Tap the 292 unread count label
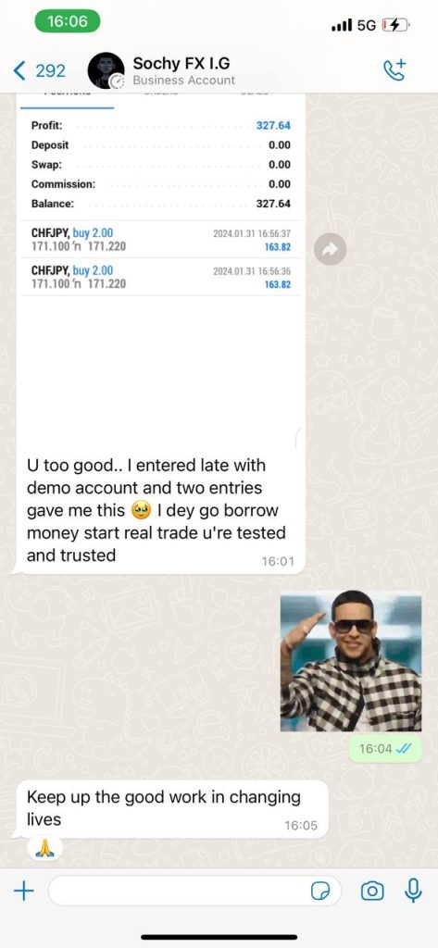The width and height of the screenshot is (438, 948). click(x=50, y=70)
